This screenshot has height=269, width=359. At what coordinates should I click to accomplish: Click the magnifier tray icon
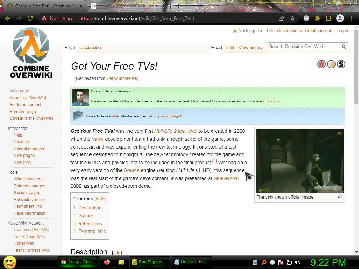[264, 262]
